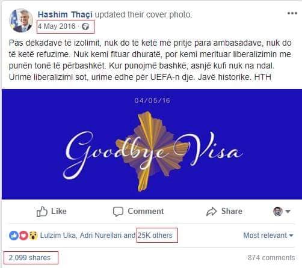
Task: Open the Goodbye Visa cover photo
Action: tap(152, 144)
